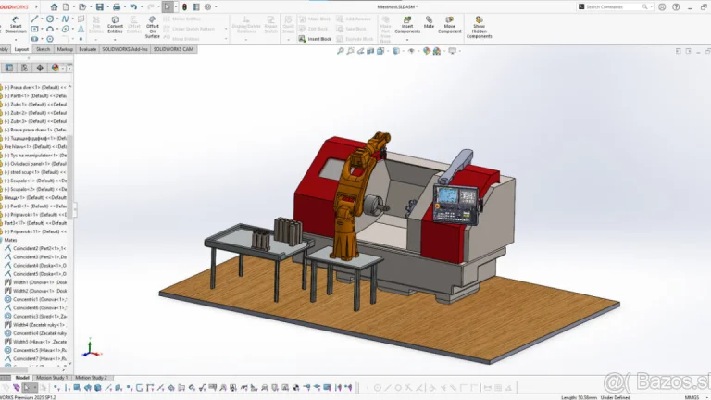The width and height of the screenshot is (711, 400).
Task: Click the Rebuild traffic light icon
Action: 184,6
